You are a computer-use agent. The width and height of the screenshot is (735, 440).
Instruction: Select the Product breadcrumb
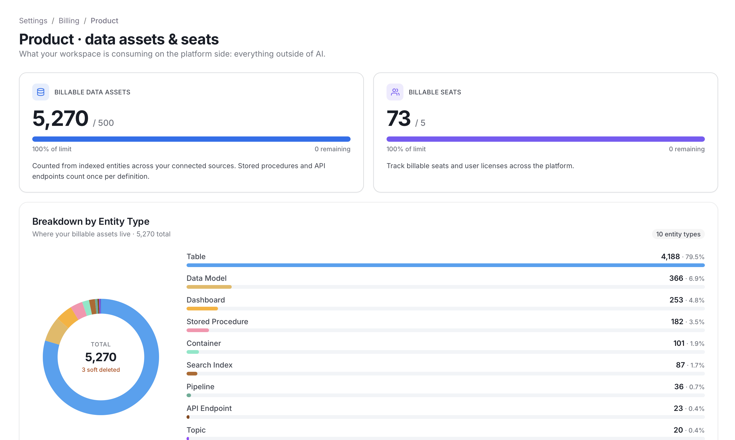[104, 21]
